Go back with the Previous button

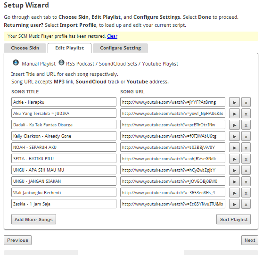coord(17,240)
